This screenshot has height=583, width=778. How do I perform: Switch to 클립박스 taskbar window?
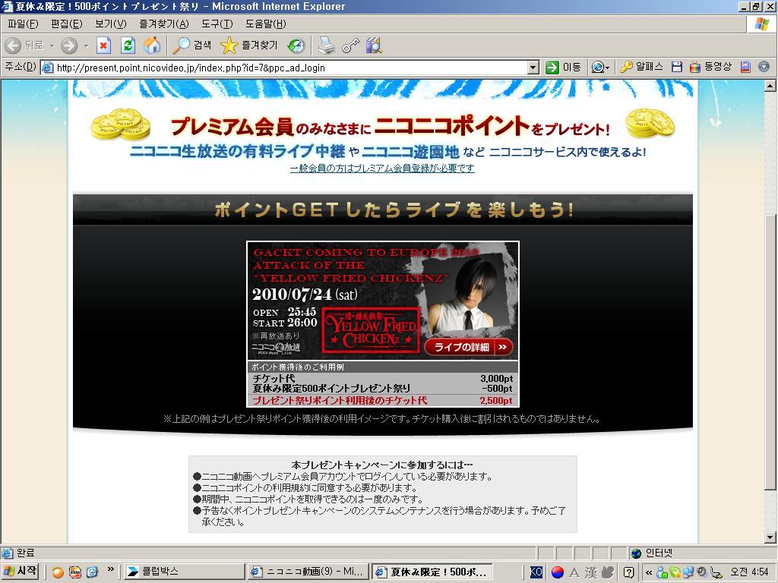click(x=183, y=572)
